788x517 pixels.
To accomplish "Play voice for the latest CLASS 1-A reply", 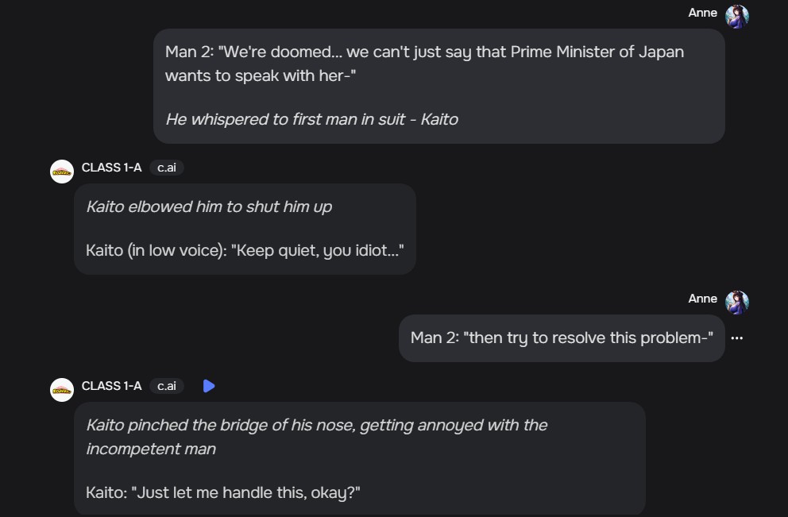I will (x=209, y=386).
